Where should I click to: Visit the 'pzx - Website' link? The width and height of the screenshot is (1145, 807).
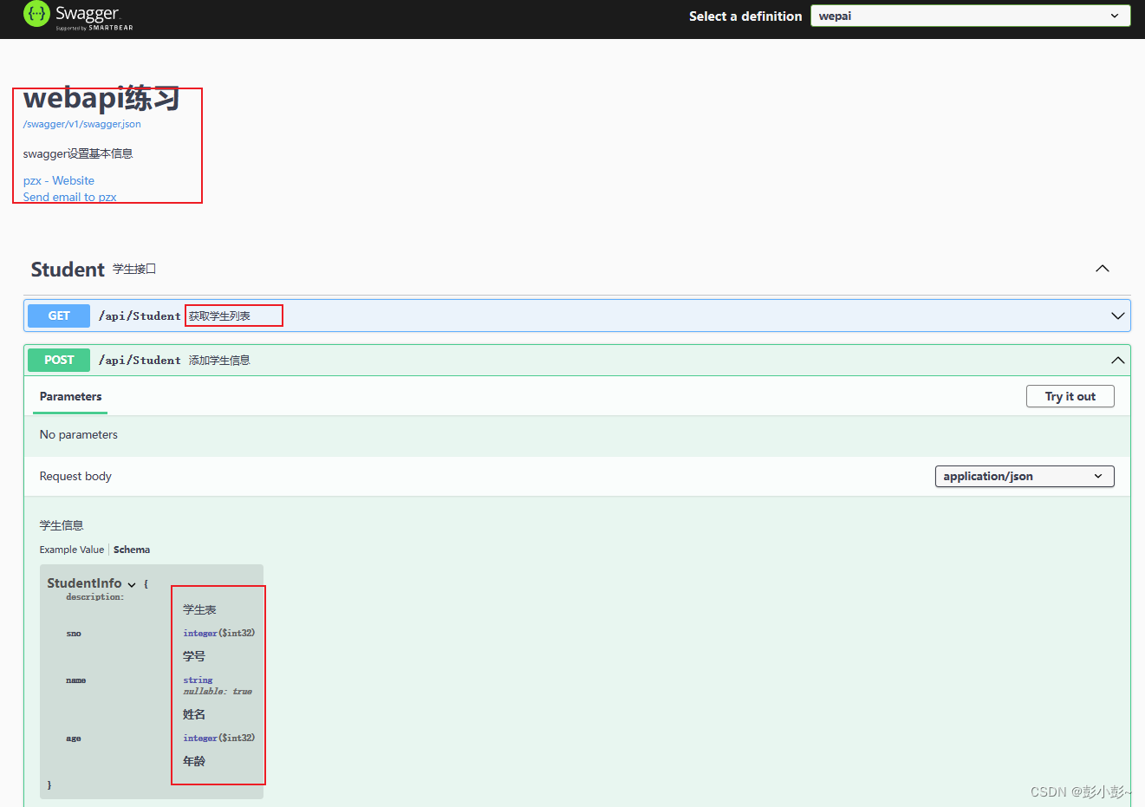(x=59, y=180)
